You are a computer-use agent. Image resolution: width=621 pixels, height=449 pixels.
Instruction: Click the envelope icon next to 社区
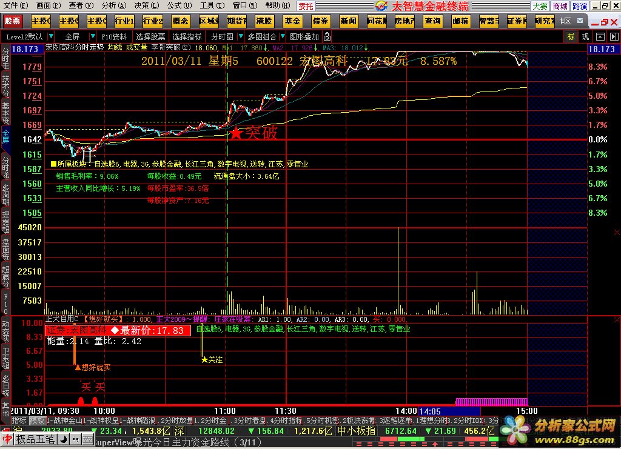click(x=580, y=21)
